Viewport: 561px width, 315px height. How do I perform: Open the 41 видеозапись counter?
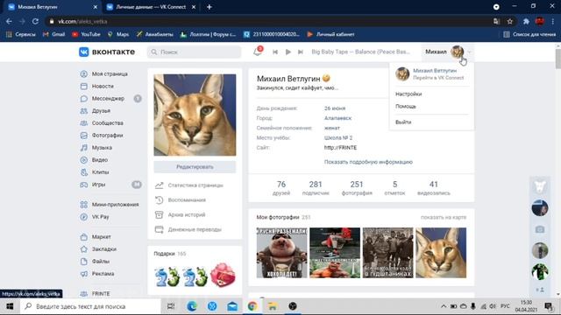tap(434, 188)
